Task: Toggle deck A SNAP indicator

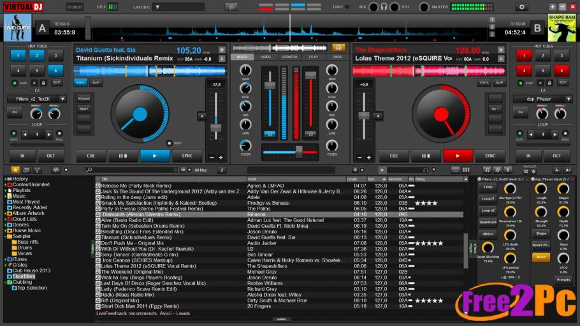Action: [15, 83]
